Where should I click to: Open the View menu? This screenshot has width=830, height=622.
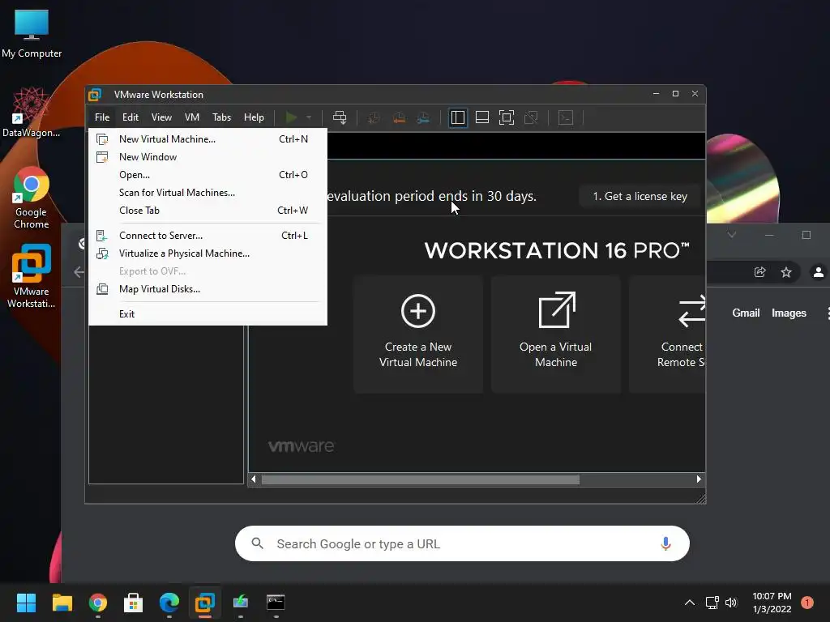pos(161,117)
